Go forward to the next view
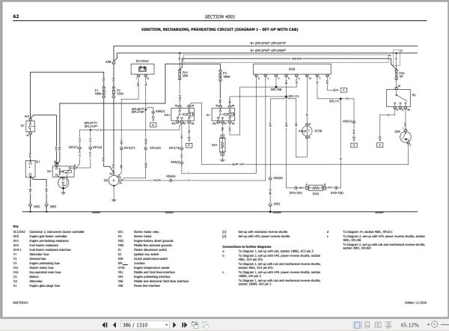The height and width of the screenshot is (331, 449). coord(205,325)
